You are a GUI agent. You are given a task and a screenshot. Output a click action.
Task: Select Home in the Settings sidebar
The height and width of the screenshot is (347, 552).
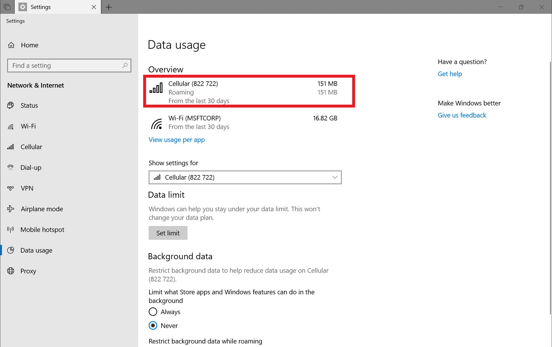[30, 45]
